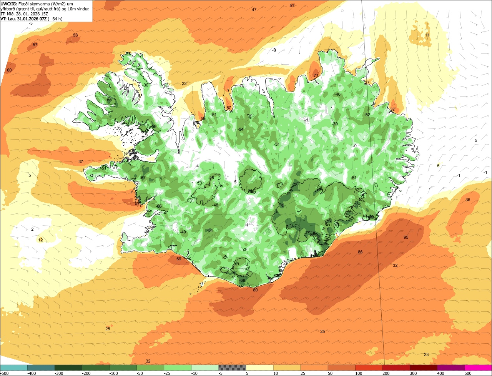Click the magenta legend swatch right of 500
Image resolution: width=492 pixels, height=376 pixels.
point(478,368)
